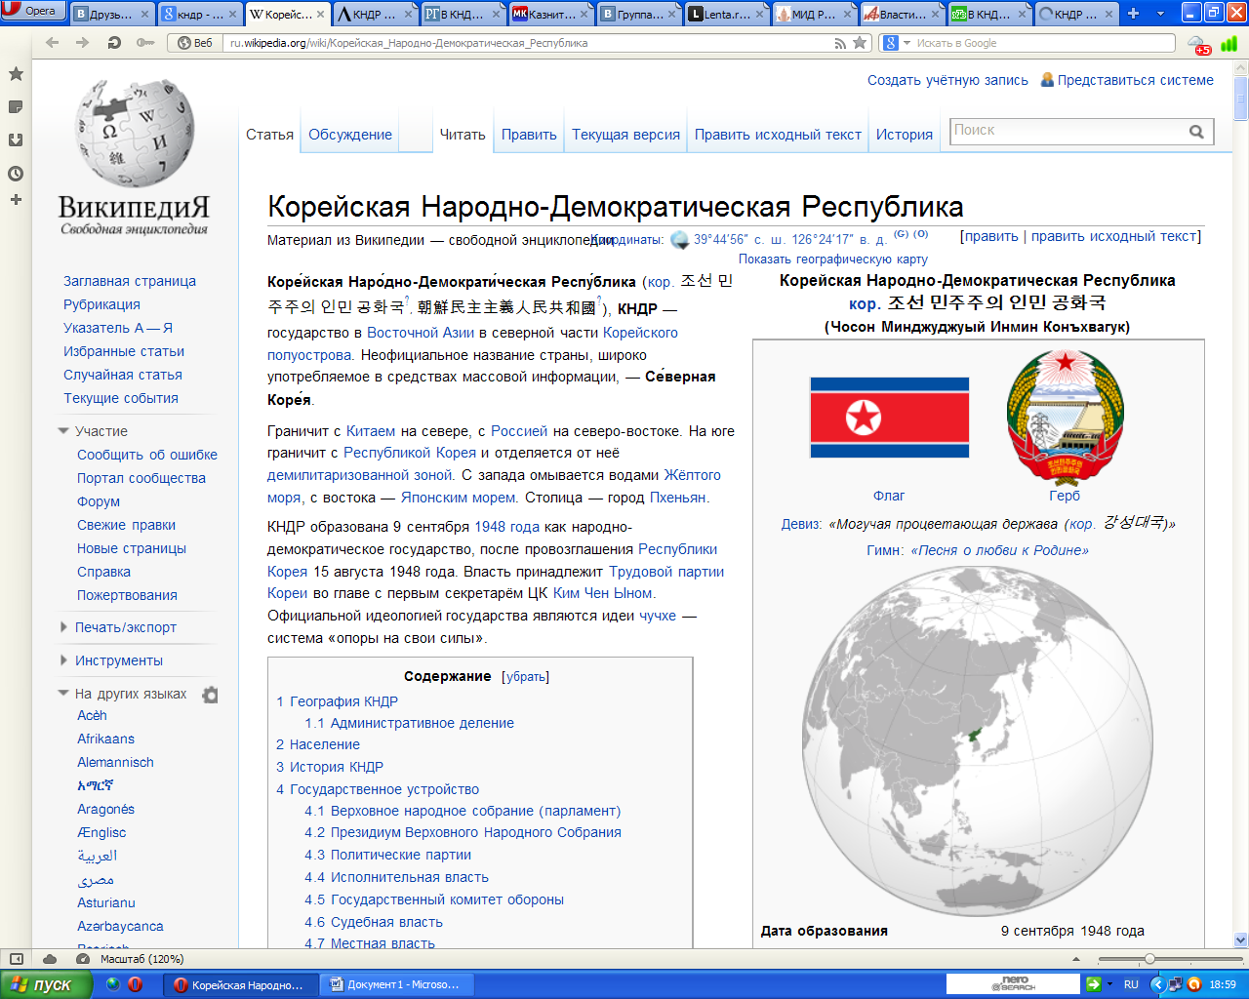1249x999 pixels.
Task: Open the password wand key icon
Action: (145, 43)
